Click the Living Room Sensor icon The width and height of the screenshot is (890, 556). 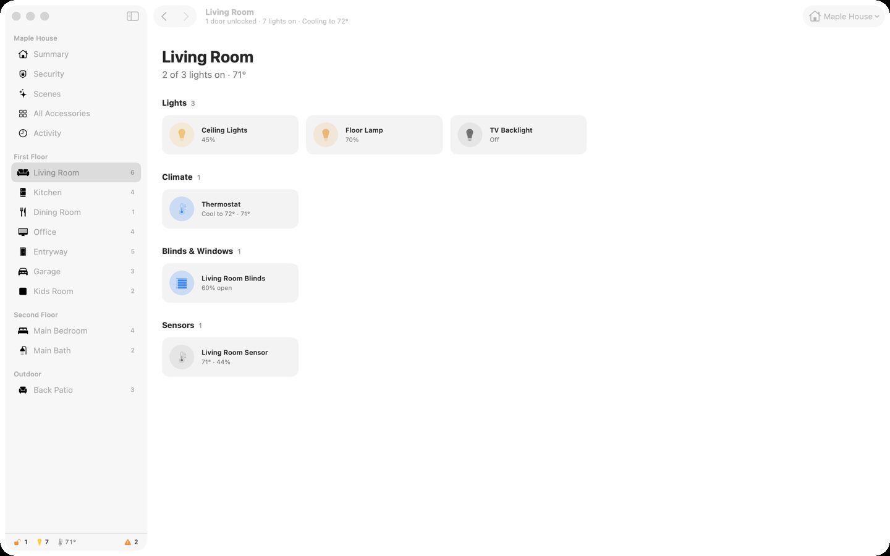(x=182, y=357)
